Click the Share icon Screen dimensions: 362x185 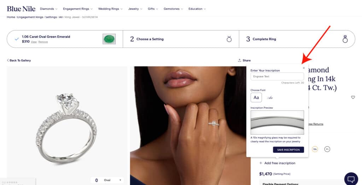click(x=240, y=60)
